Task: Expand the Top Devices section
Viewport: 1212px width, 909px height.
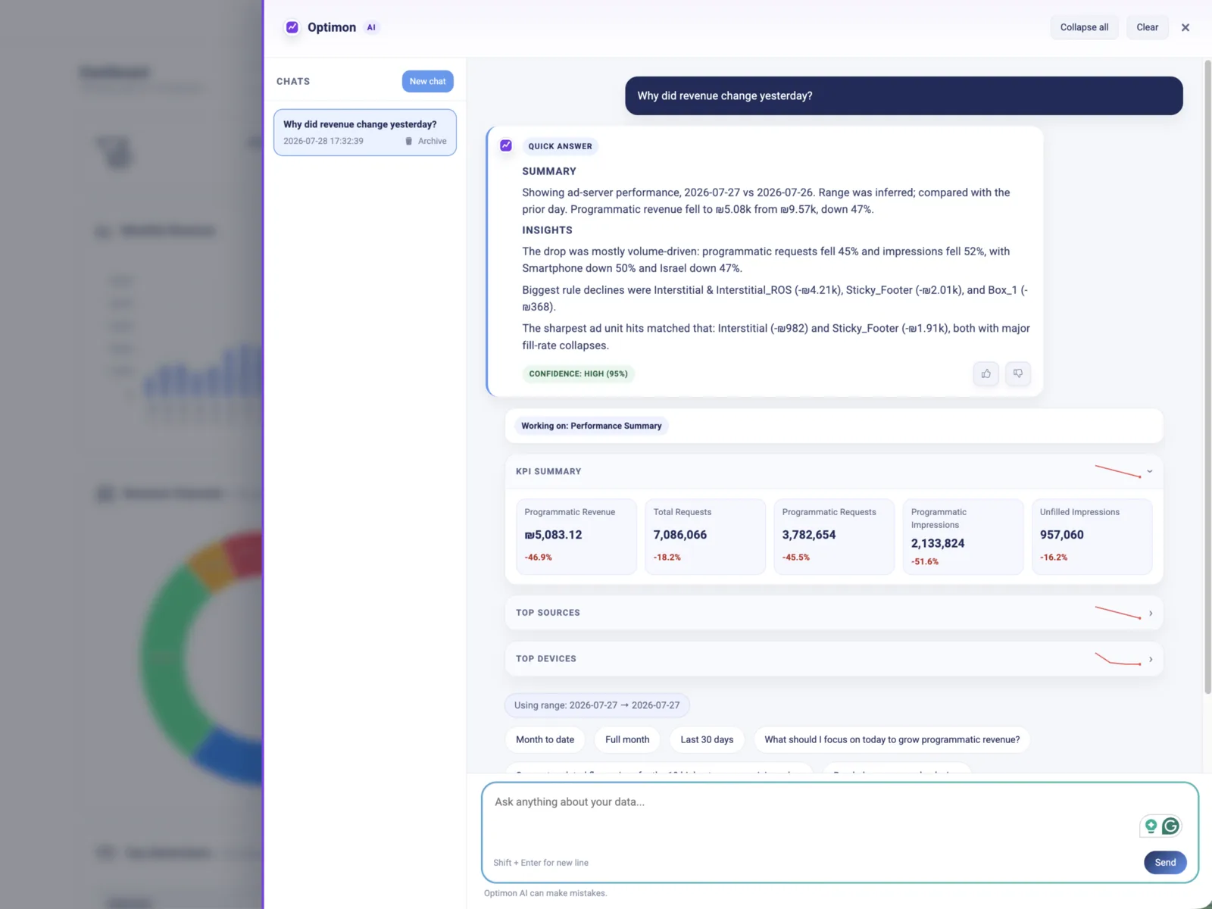Action: point(1150,659)
